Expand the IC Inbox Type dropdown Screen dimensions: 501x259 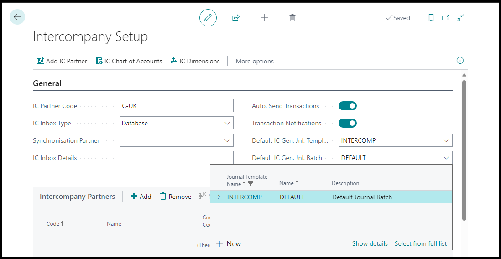coord(227,123)
